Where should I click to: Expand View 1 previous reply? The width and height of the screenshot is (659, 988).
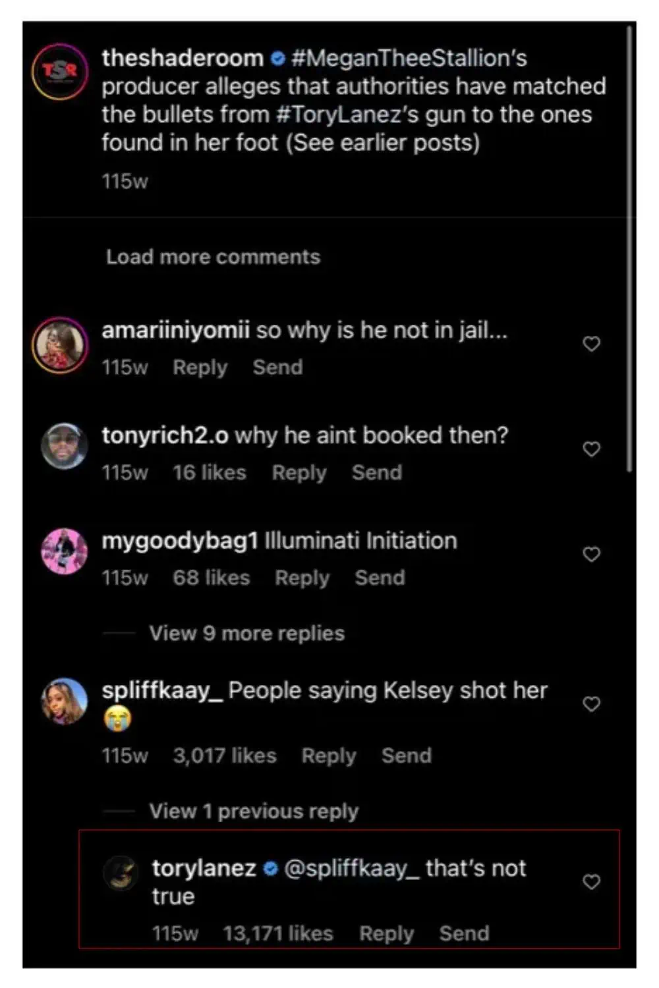coord(254,811)
